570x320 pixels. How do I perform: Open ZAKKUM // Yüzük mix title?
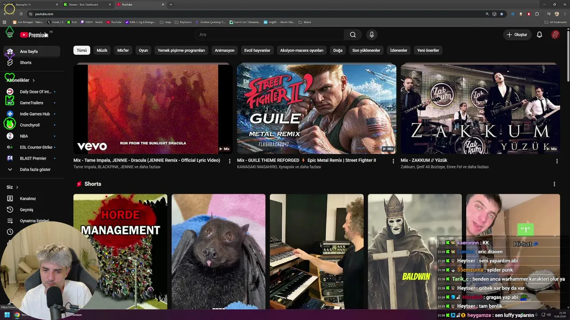424,160
